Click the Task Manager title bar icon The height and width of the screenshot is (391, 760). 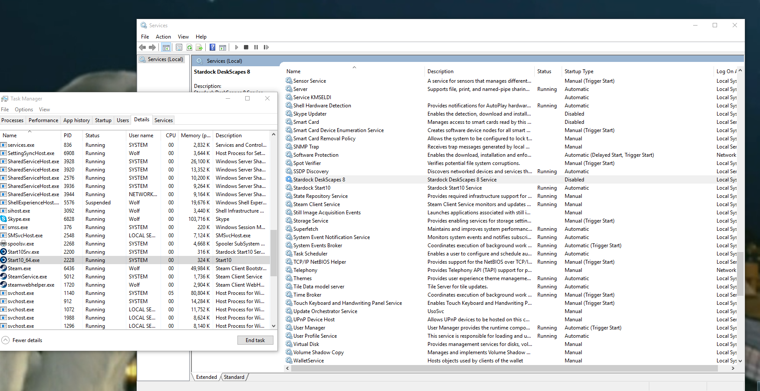[x=5, y=99]
